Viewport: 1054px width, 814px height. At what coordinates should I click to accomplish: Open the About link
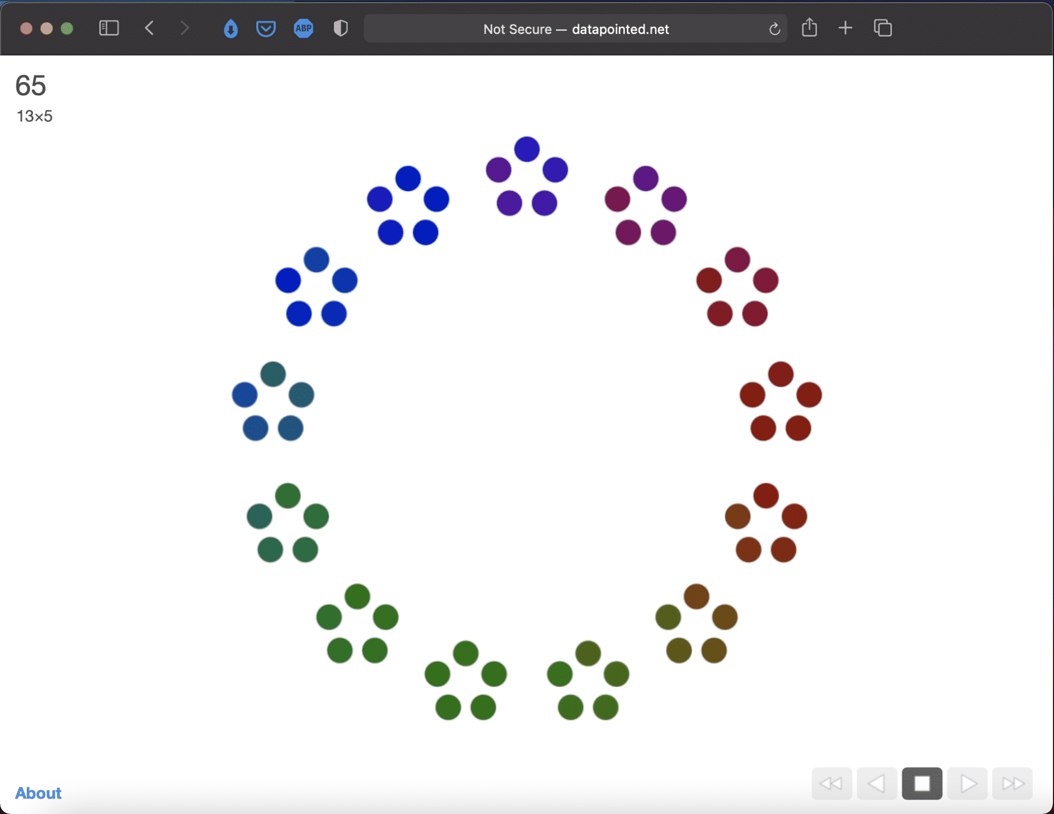37,793
